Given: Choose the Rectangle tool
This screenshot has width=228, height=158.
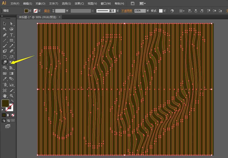Looking at the screenshot, I should click(x=11, y=40).
